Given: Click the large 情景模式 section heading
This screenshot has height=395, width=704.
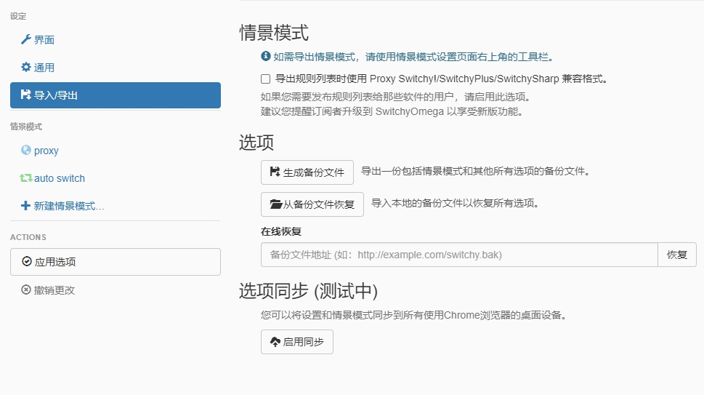Looking at the screenshot, I should 274,33.
